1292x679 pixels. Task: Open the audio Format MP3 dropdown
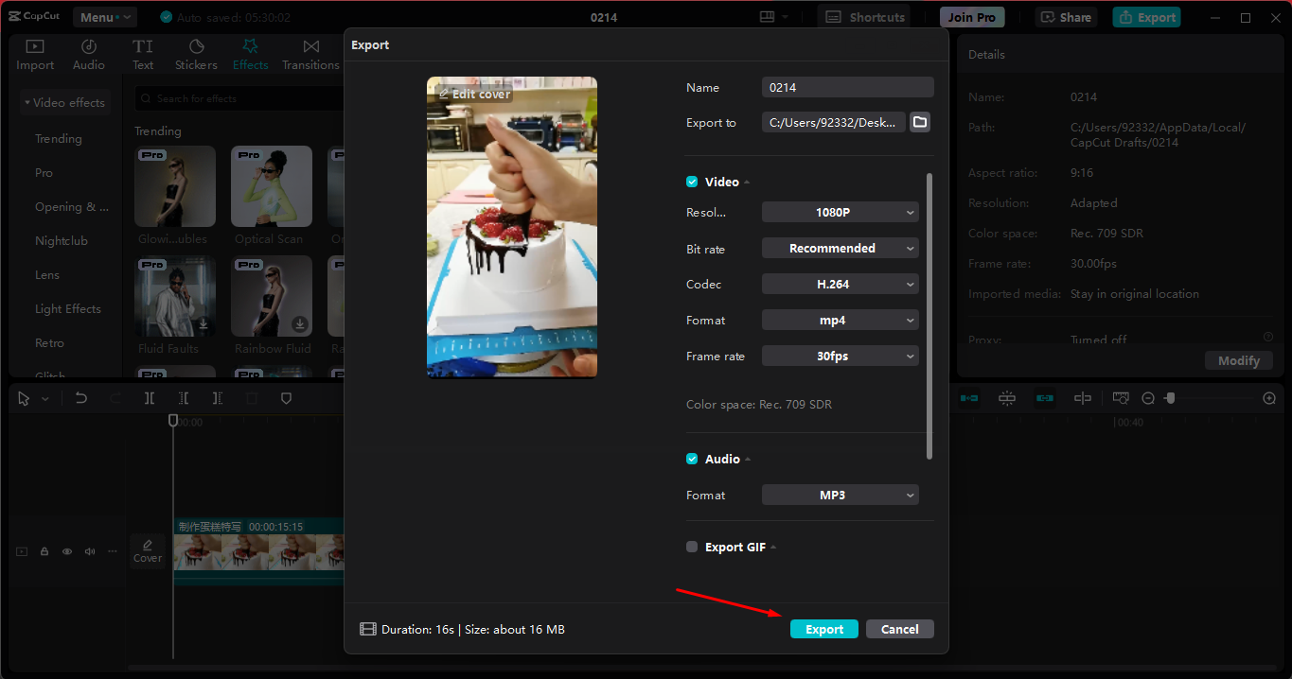(x=841, y=496)
